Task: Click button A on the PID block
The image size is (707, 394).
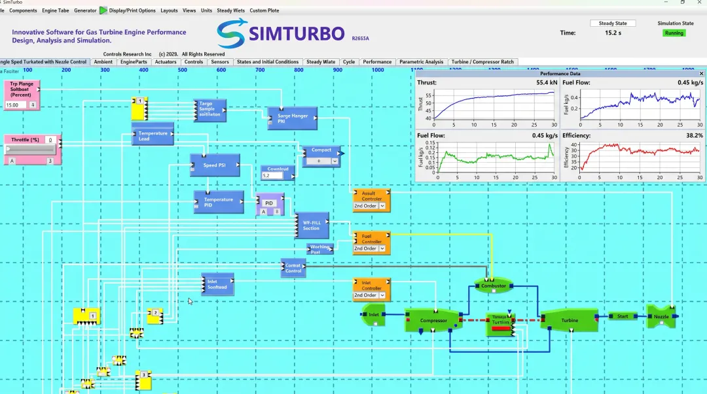Action: pyautogui.click(x=264, y=212)
